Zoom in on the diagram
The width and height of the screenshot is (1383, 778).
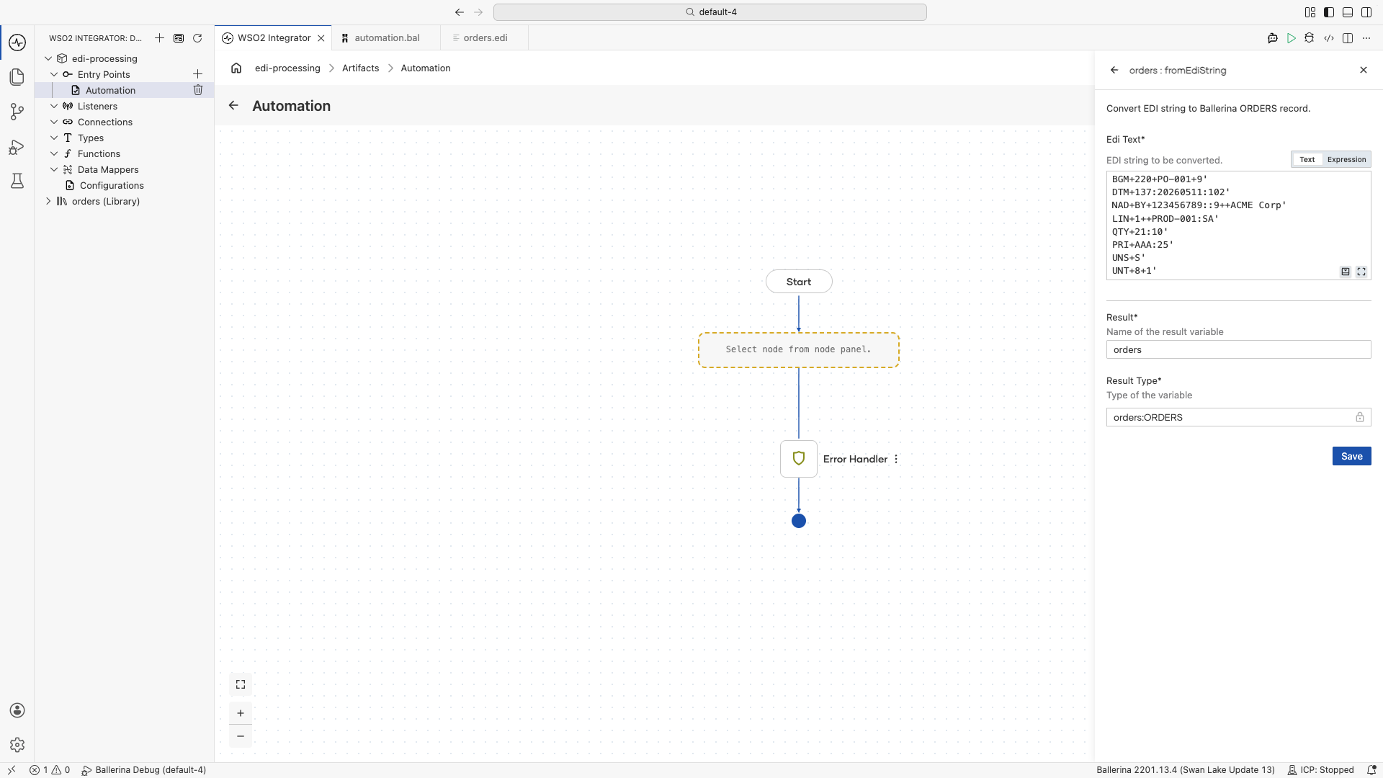pyautogui.click(x=241, y=713)
